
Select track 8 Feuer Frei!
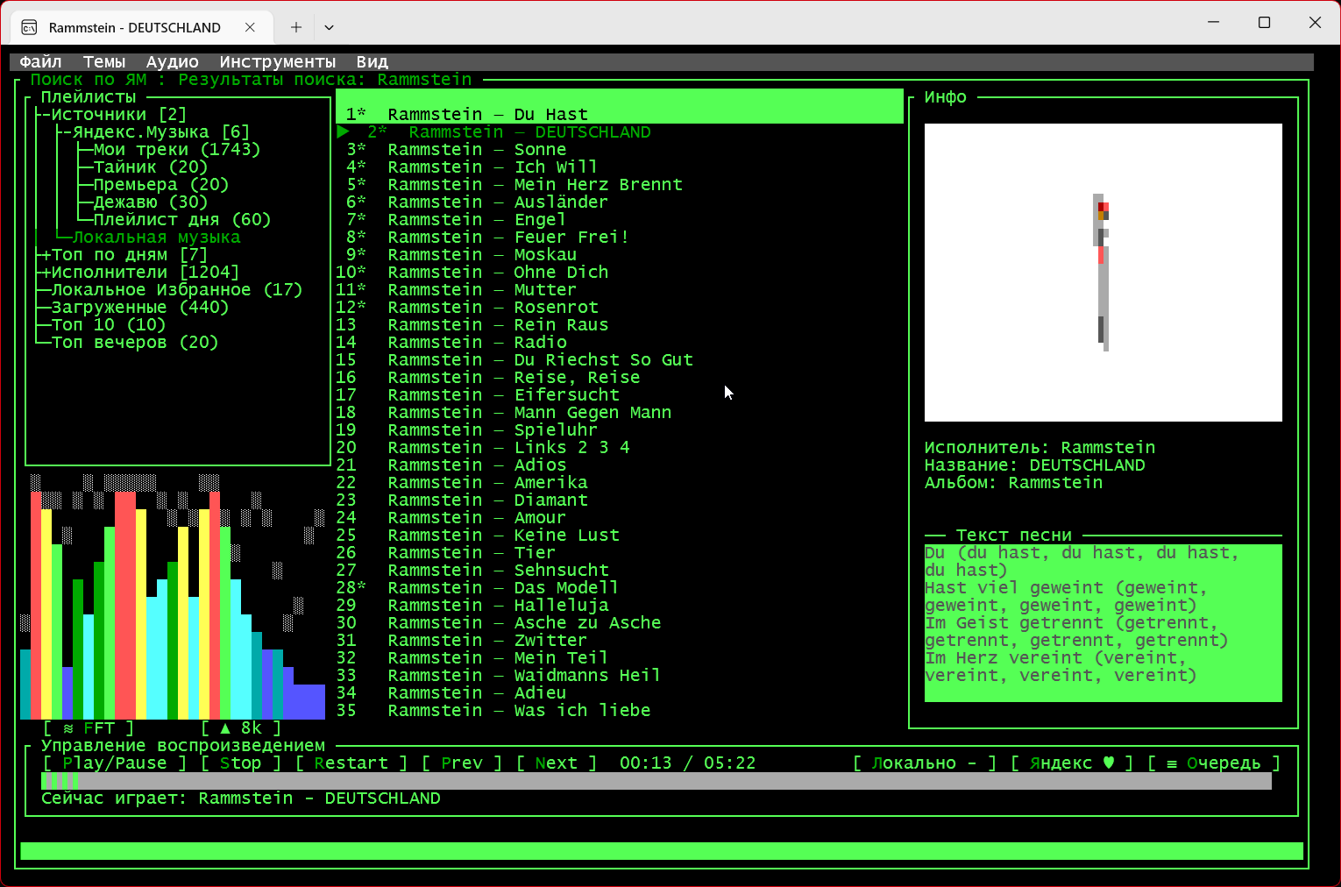(x=620, y=238)
